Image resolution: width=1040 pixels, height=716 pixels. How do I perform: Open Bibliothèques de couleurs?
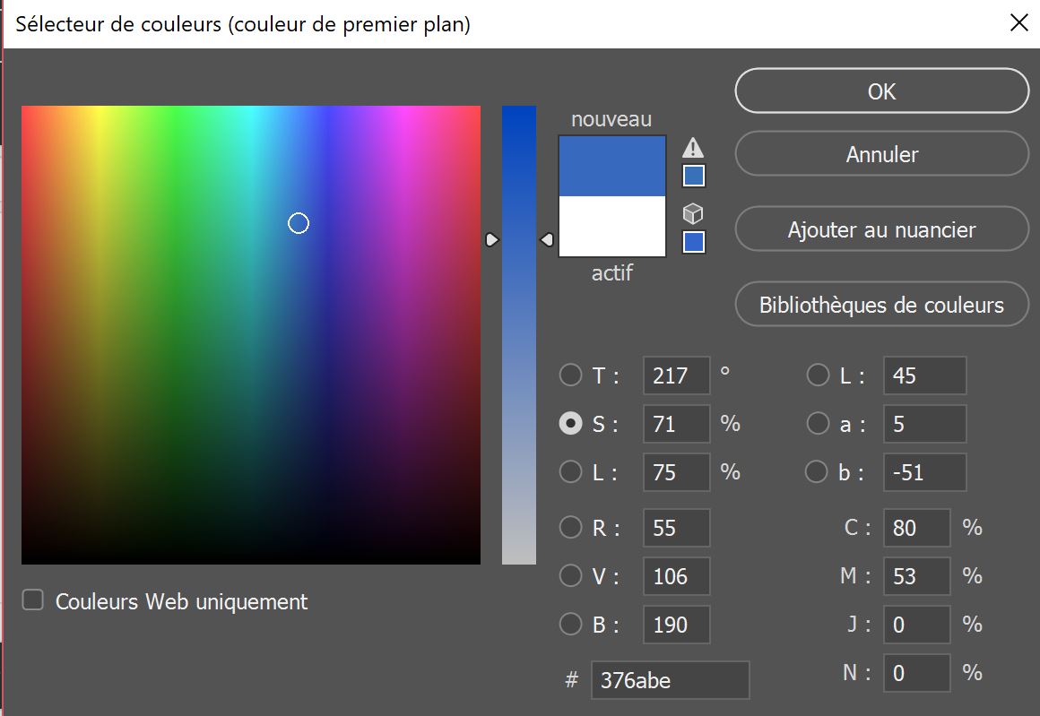click(881, 305)
